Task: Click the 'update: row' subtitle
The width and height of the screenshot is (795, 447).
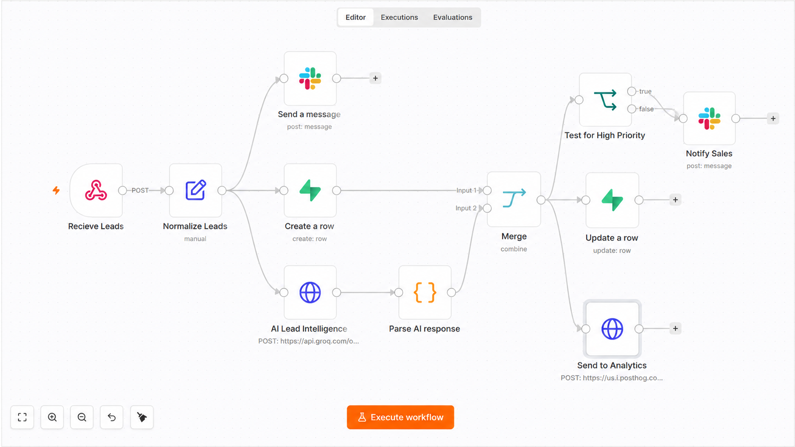Action: [x=612, y=250]
